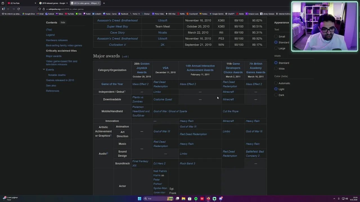Open the Super Meat Boy article

pos(117,26)
